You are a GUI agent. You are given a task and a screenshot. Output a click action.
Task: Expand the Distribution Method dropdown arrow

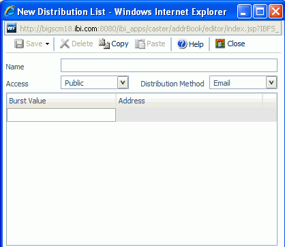[271, 82]
